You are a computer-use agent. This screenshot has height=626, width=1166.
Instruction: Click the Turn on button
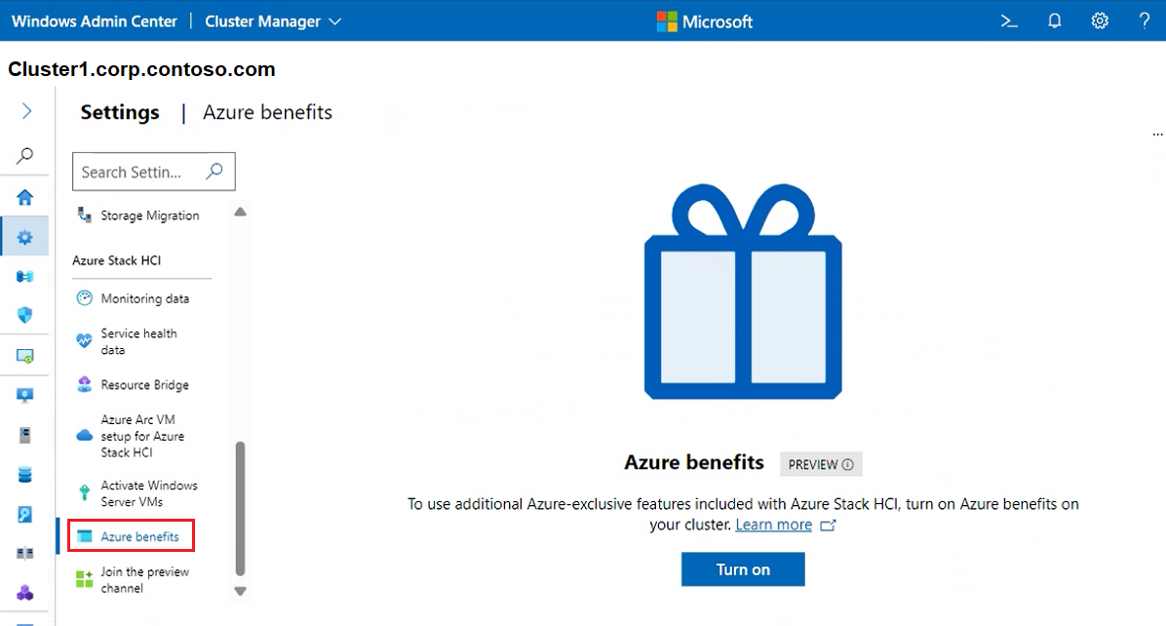coord(742,568)
